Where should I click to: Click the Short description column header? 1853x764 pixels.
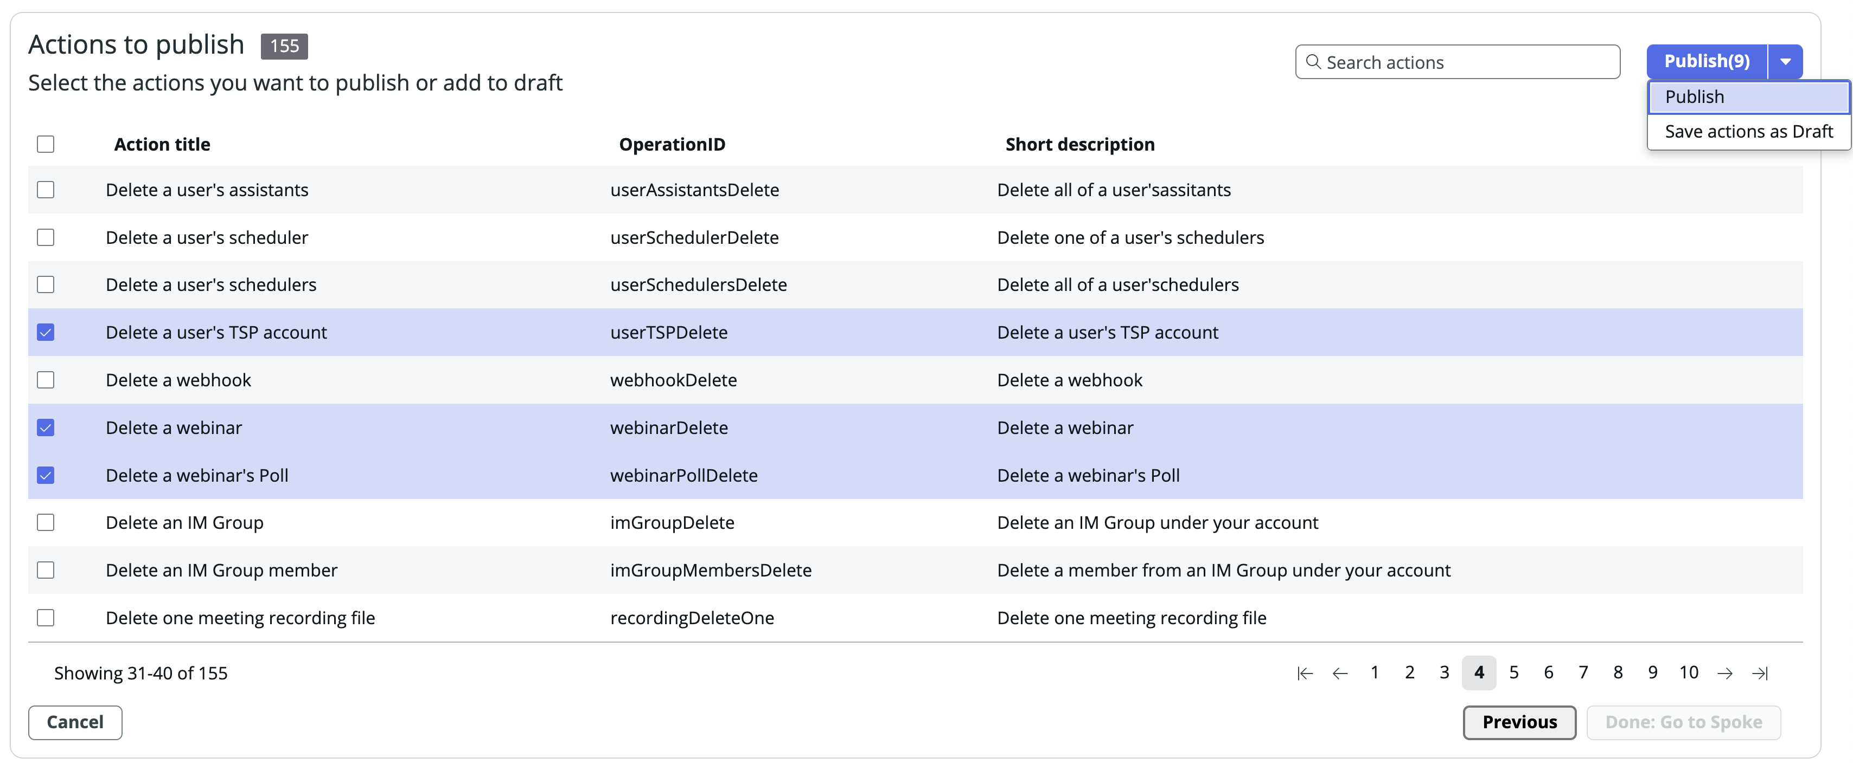point(1079,145)
